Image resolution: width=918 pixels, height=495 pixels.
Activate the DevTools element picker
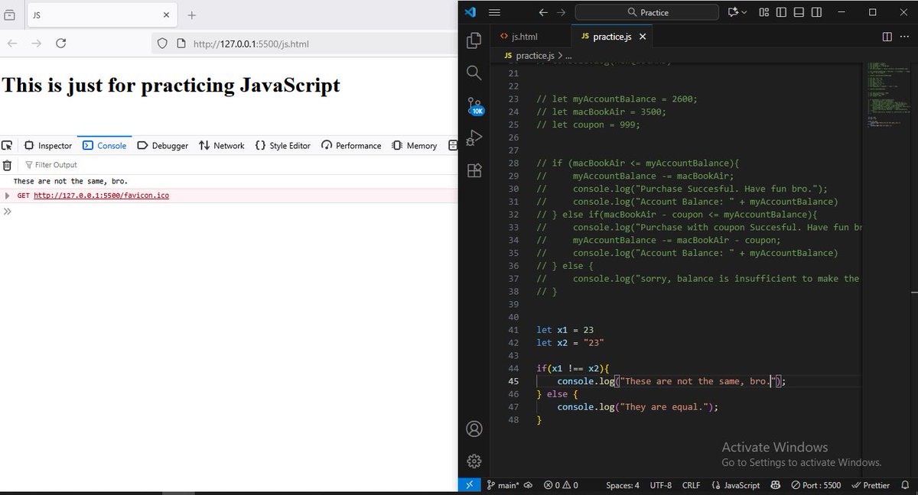[x=7, y=145]
